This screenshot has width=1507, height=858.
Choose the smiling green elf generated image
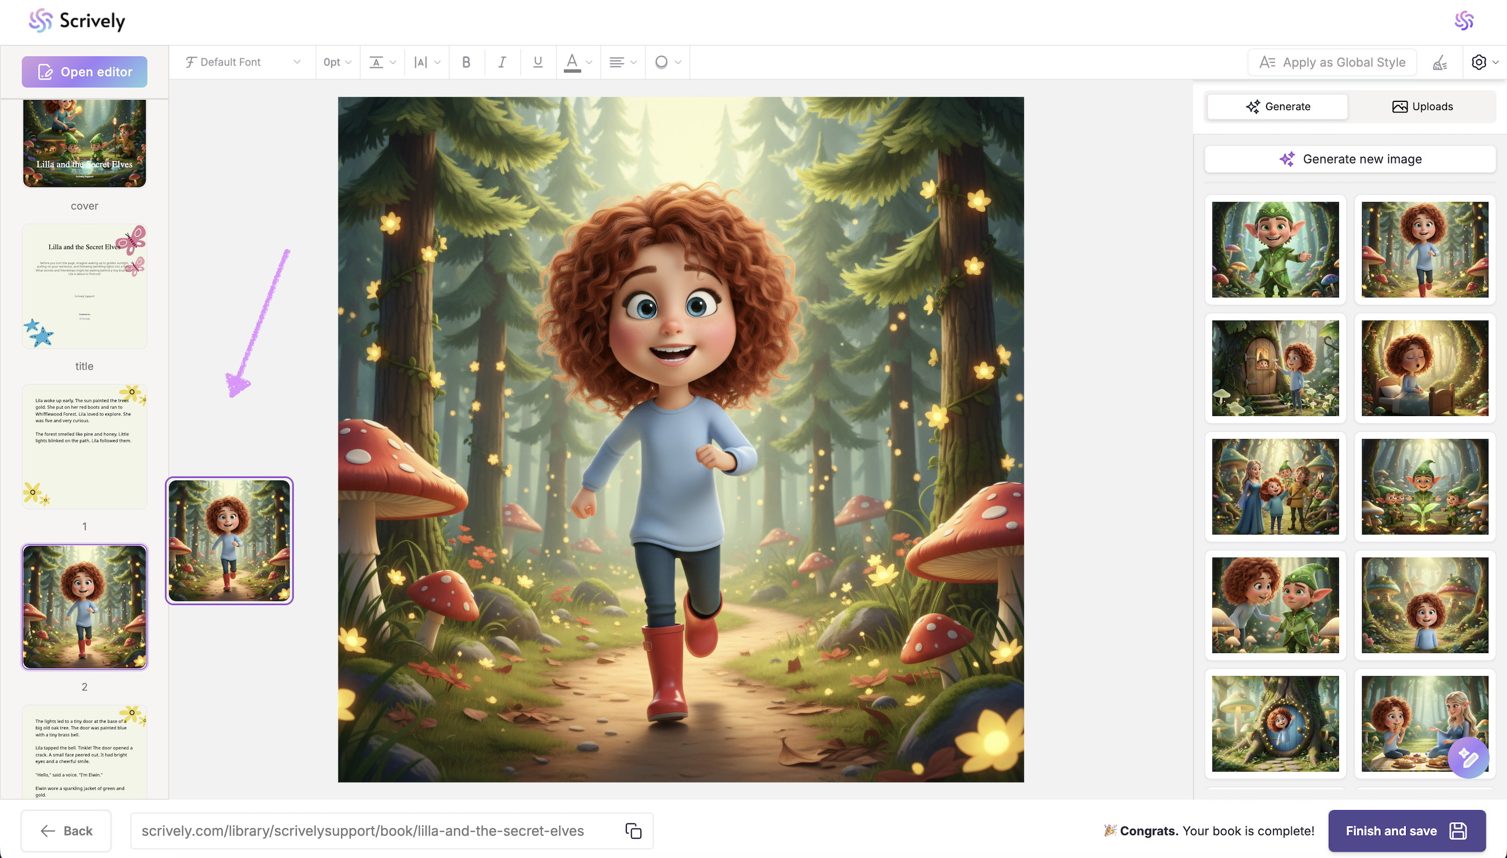click(x=1275, y=250)
